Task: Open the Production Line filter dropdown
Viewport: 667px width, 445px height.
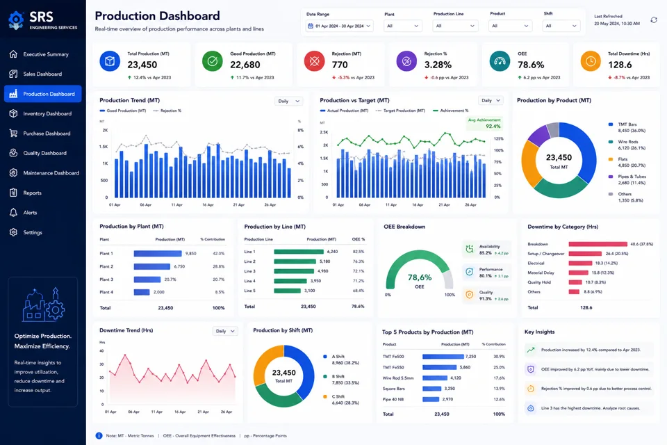Action: click(455, 26)
